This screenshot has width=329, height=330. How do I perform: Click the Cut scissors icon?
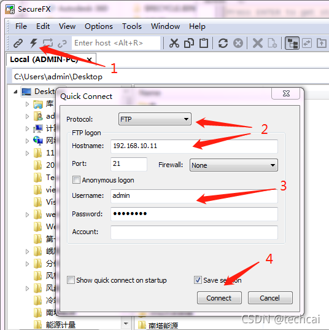pyautogui.click(x=174, y=43)
